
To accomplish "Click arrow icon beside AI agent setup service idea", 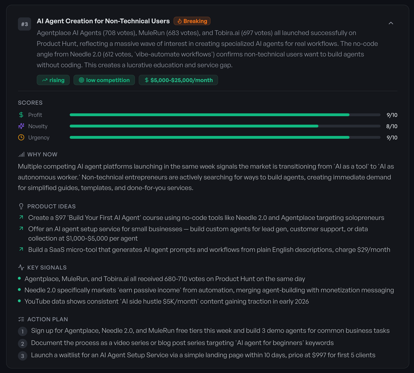I will 21,228.
